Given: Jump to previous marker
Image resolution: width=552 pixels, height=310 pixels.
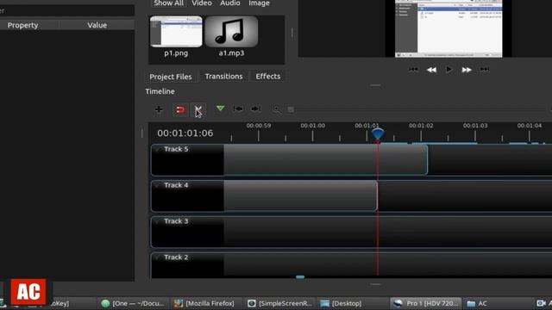Looking at the screenshot, I should [x=238, y=109].
